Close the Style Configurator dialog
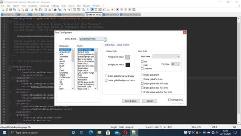Viewport: 241px width, 136px height. (185, 32)
